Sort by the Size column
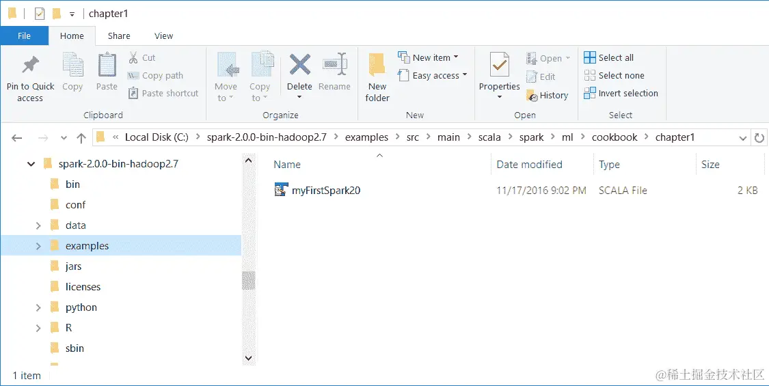This screenshot has width=769, height=386. click(710, 165)
